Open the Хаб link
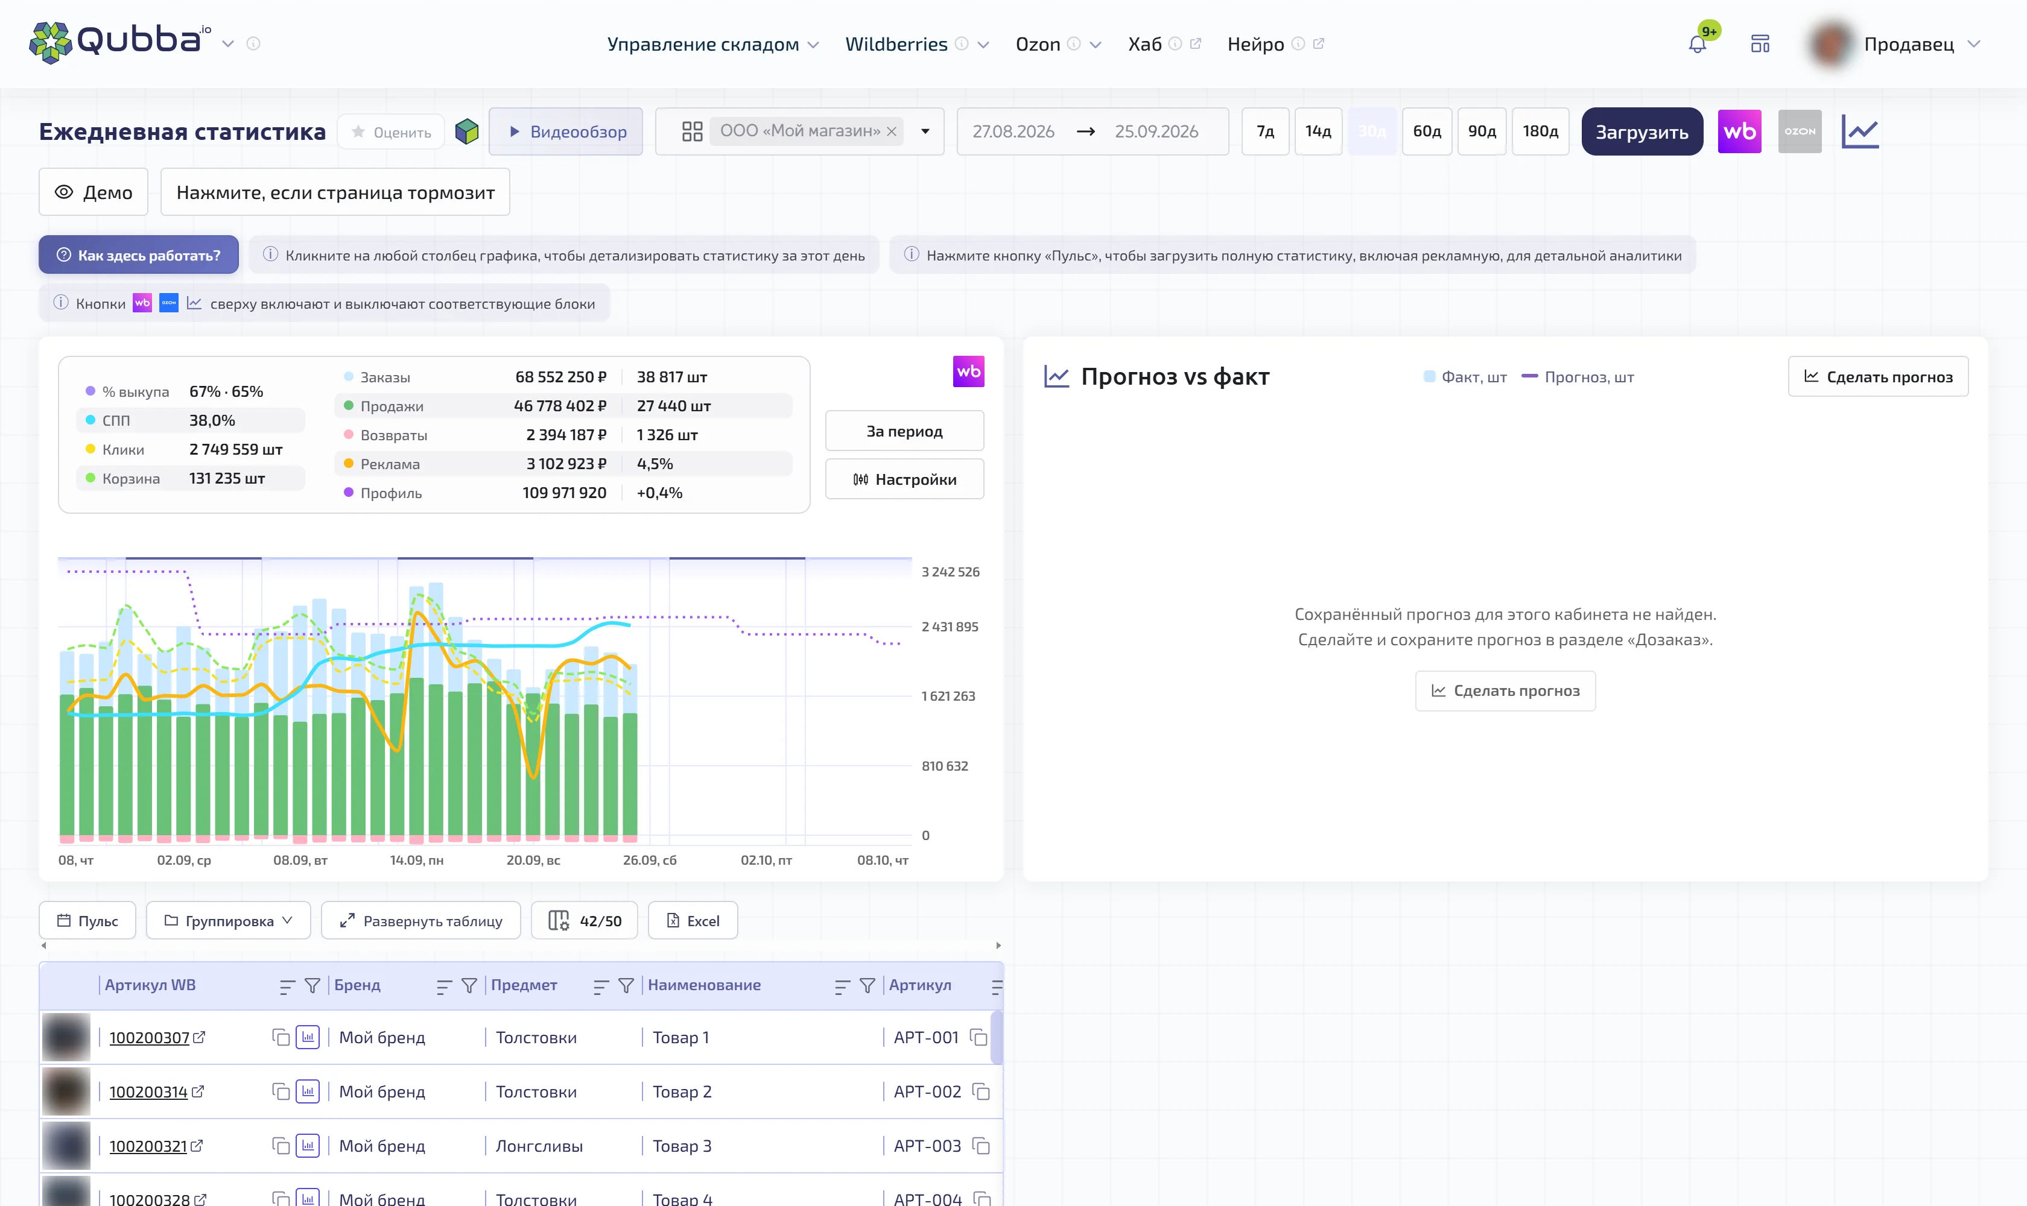2027x1206 pixels. tap(1164, 44)
